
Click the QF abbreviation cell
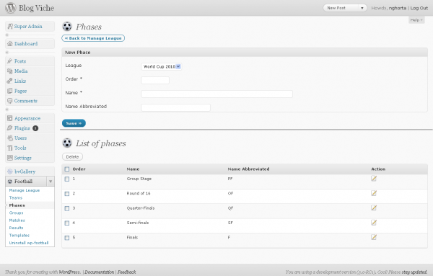tap(230, 208)
